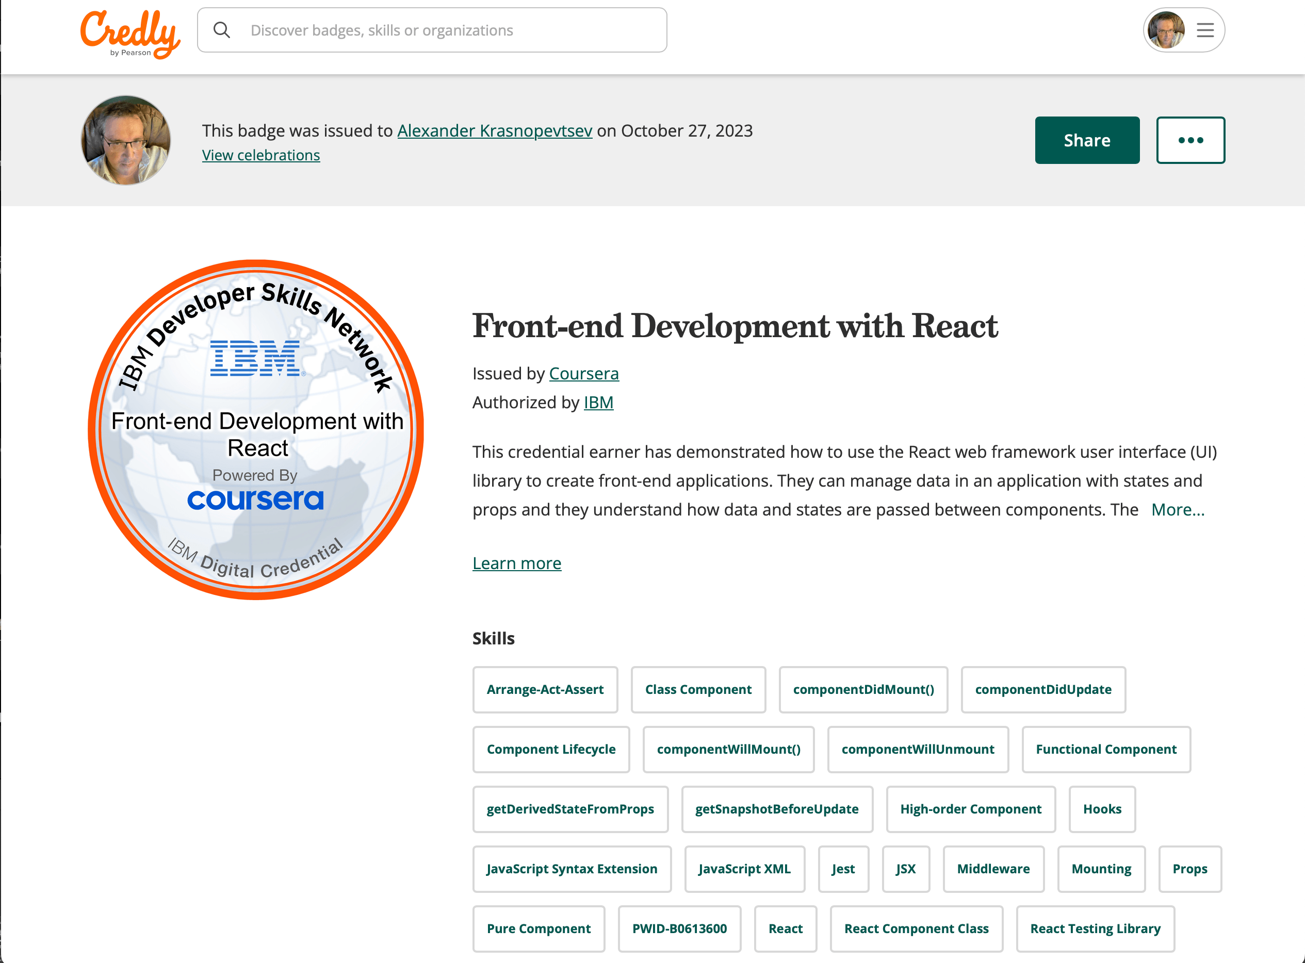The image size is (1305, 963).
Task: Select the React skill tag
Action: (786, 928)
